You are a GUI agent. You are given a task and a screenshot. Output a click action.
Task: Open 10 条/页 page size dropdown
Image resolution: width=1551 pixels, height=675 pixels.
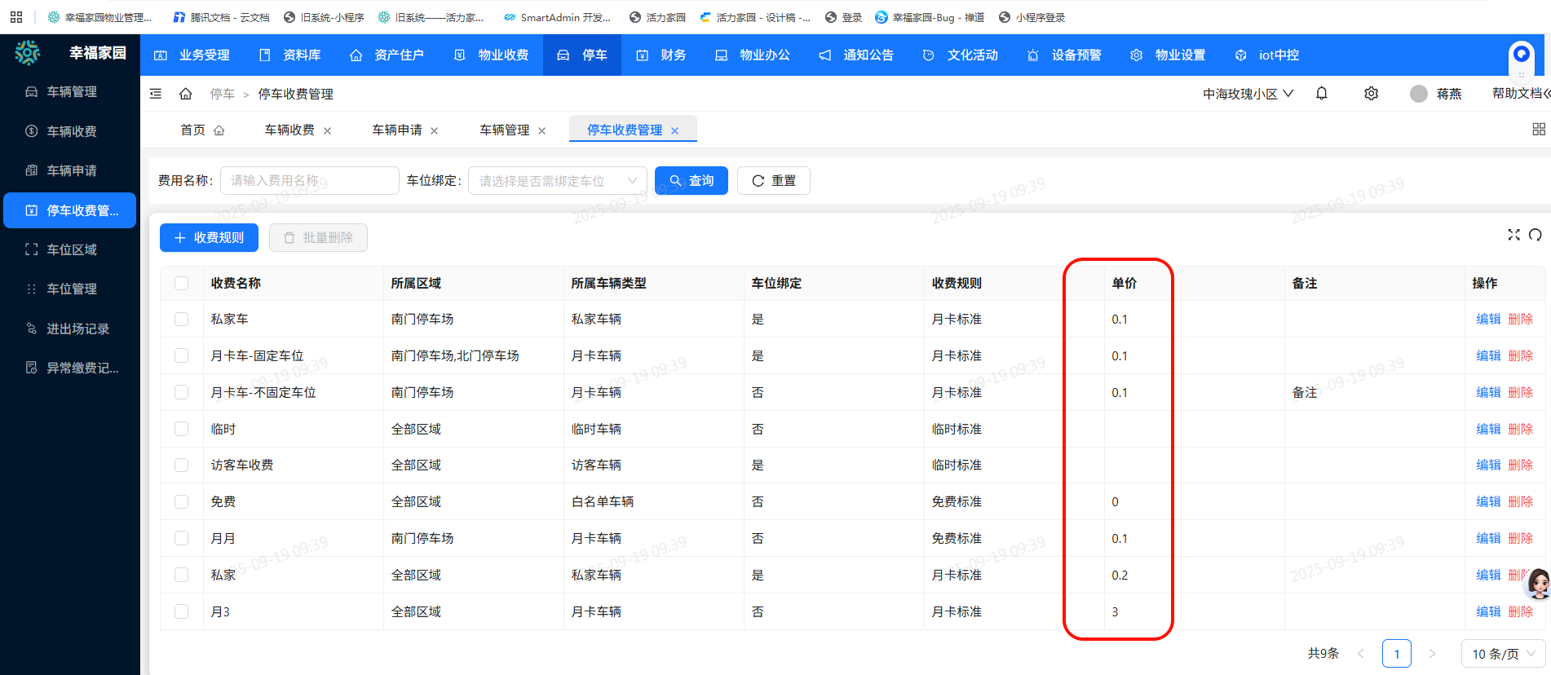(1504, 654)
